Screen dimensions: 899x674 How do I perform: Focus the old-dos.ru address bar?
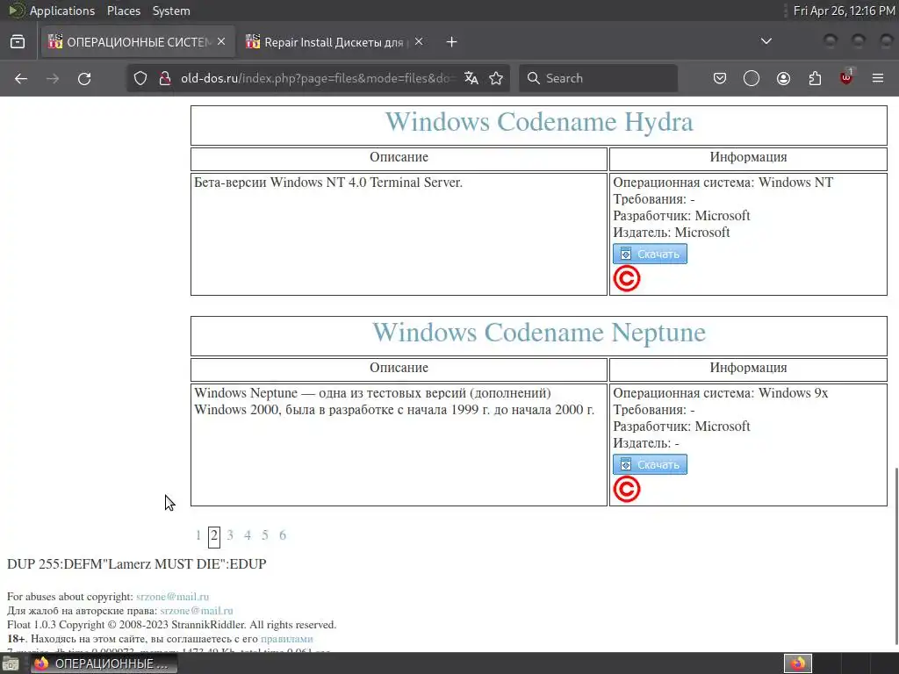click(x=317, y=78)
